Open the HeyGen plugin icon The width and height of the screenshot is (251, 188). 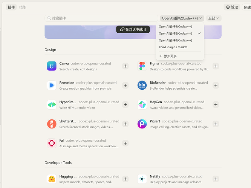point(142,105)
